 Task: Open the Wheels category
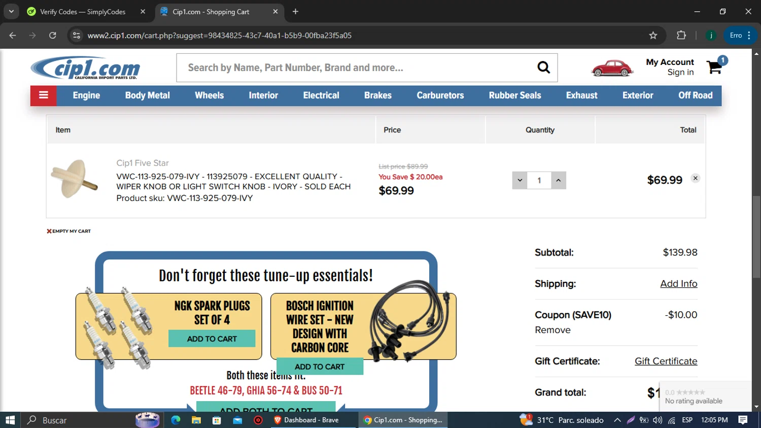coord(209,95)
